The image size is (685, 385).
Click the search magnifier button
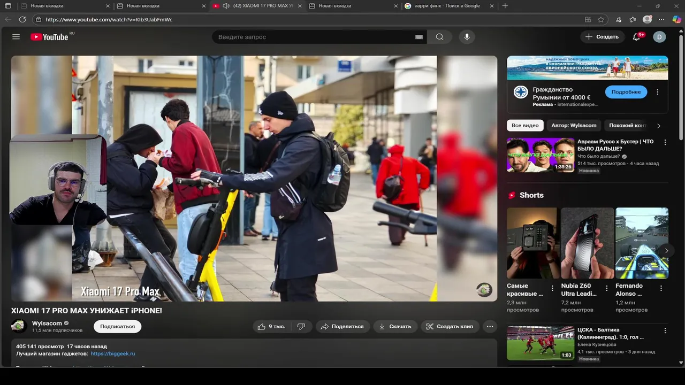pos(439,37)
